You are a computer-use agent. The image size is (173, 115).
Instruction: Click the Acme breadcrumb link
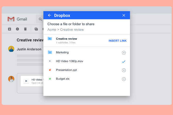(52, 29)
